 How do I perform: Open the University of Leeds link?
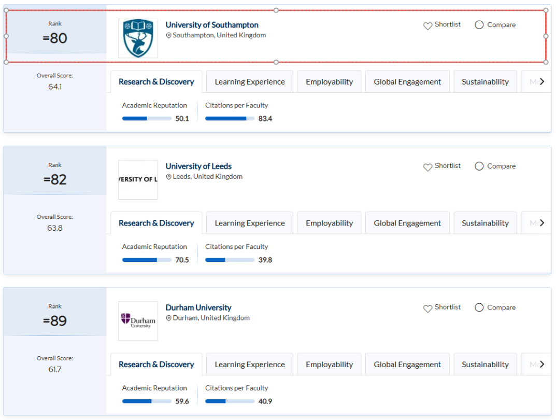click(198, 166)
